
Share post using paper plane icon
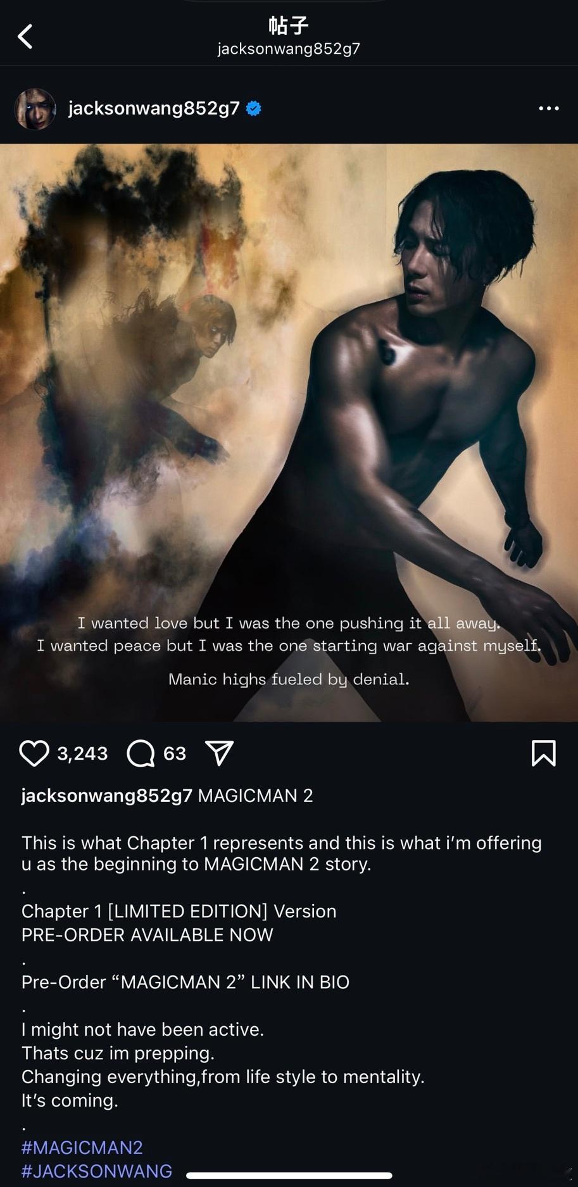tap(220, 753)
